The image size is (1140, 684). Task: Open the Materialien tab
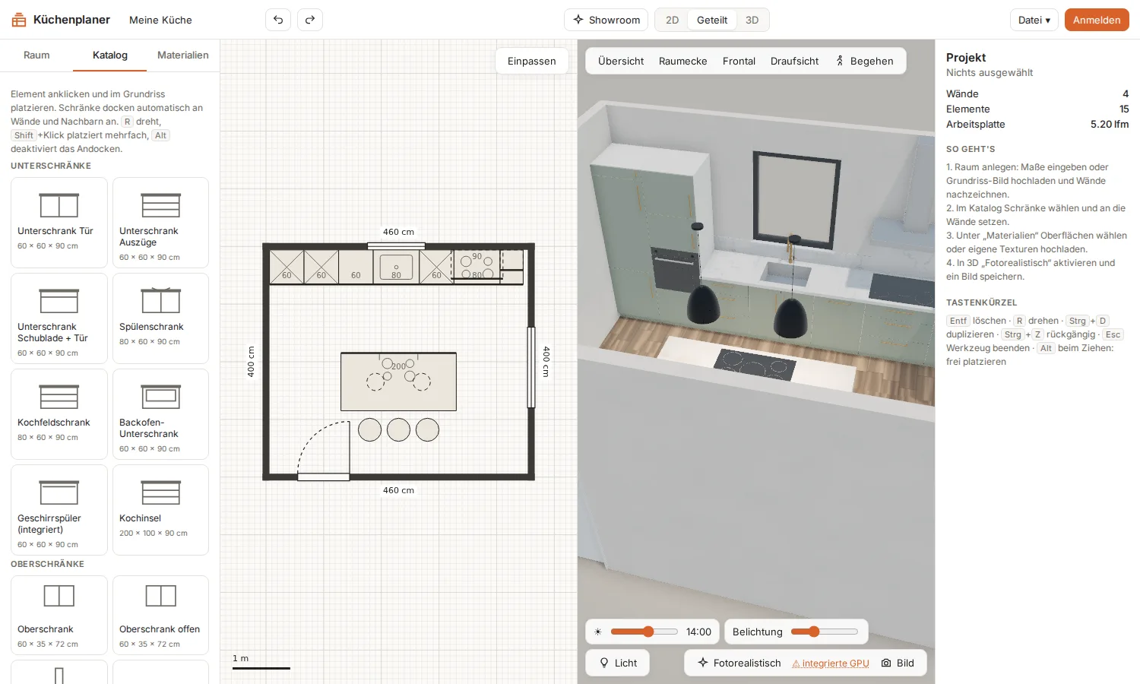(x=183, y=55)
